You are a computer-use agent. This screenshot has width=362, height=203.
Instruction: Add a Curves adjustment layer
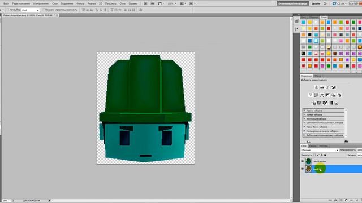pos(328,87)
